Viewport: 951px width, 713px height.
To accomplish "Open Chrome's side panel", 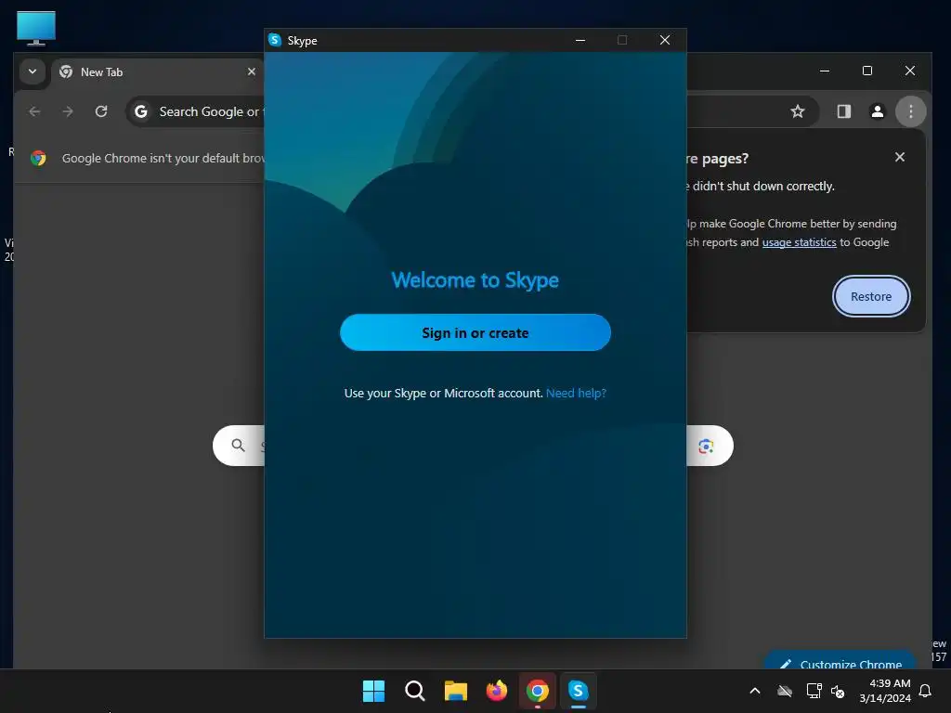I will tap(843, 111).
